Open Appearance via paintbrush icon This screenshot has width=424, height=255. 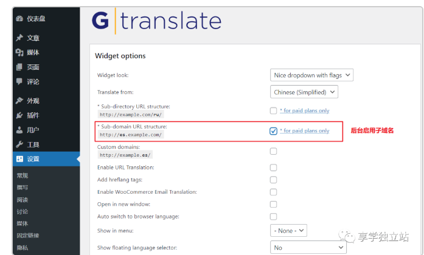click(19, 101)
